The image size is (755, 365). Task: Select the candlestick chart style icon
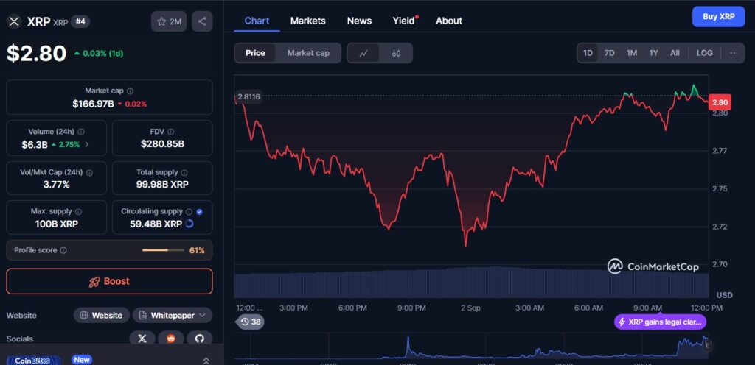(x=396, y=53)
